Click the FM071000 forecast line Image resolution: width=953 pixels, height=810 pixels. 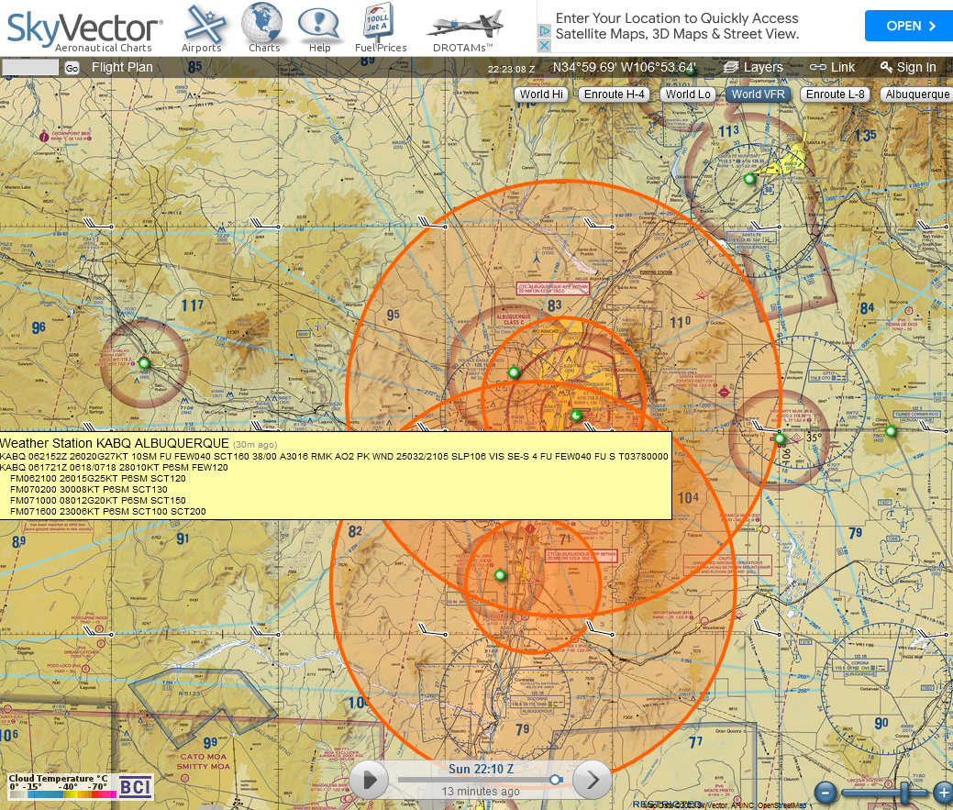[x=98, y=500]
